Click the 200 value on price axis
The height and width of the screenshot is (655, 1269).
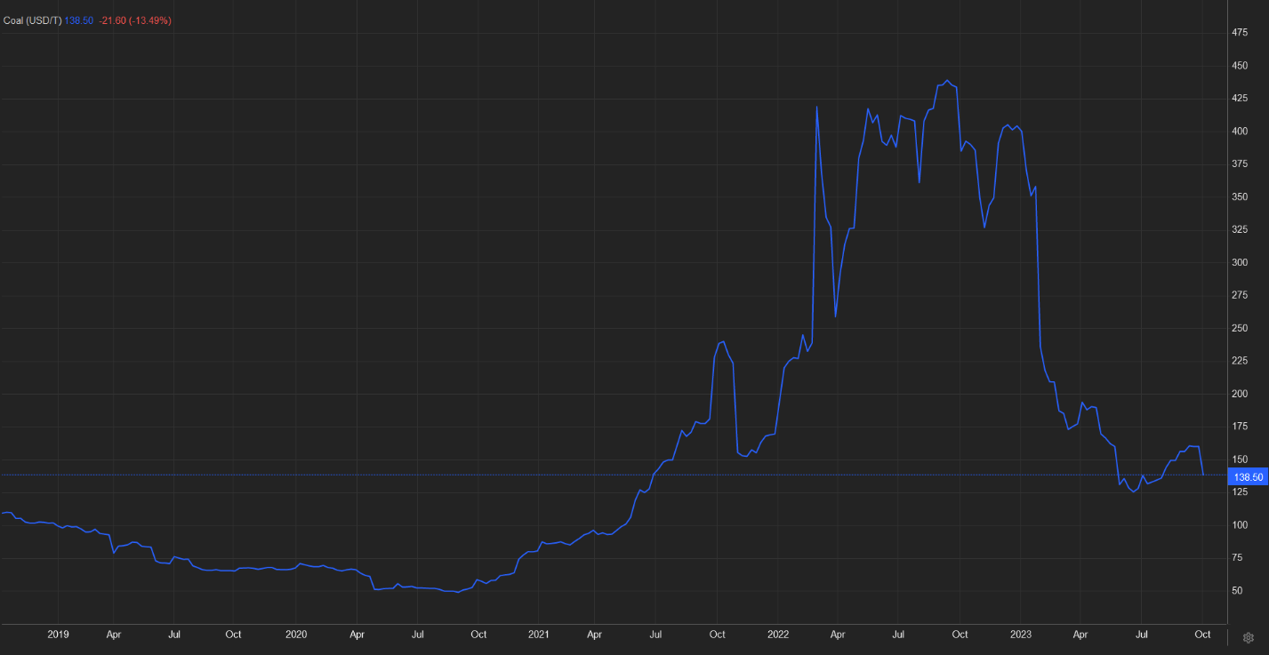[1239, 394]
